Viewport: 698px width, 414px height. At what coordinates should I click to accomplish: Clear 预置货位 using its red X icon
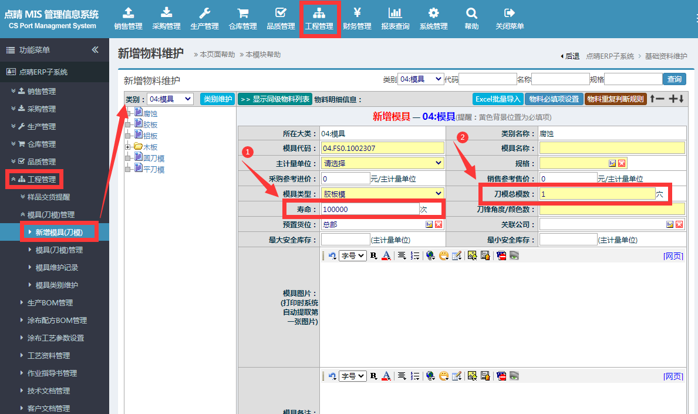(x=439, y=224)
